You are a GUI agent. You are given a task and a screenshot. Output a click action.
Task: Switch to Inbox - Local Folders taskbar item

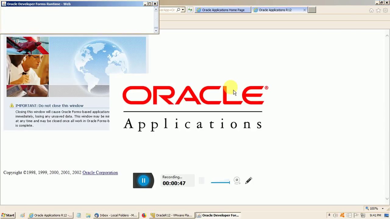(116, 215)
